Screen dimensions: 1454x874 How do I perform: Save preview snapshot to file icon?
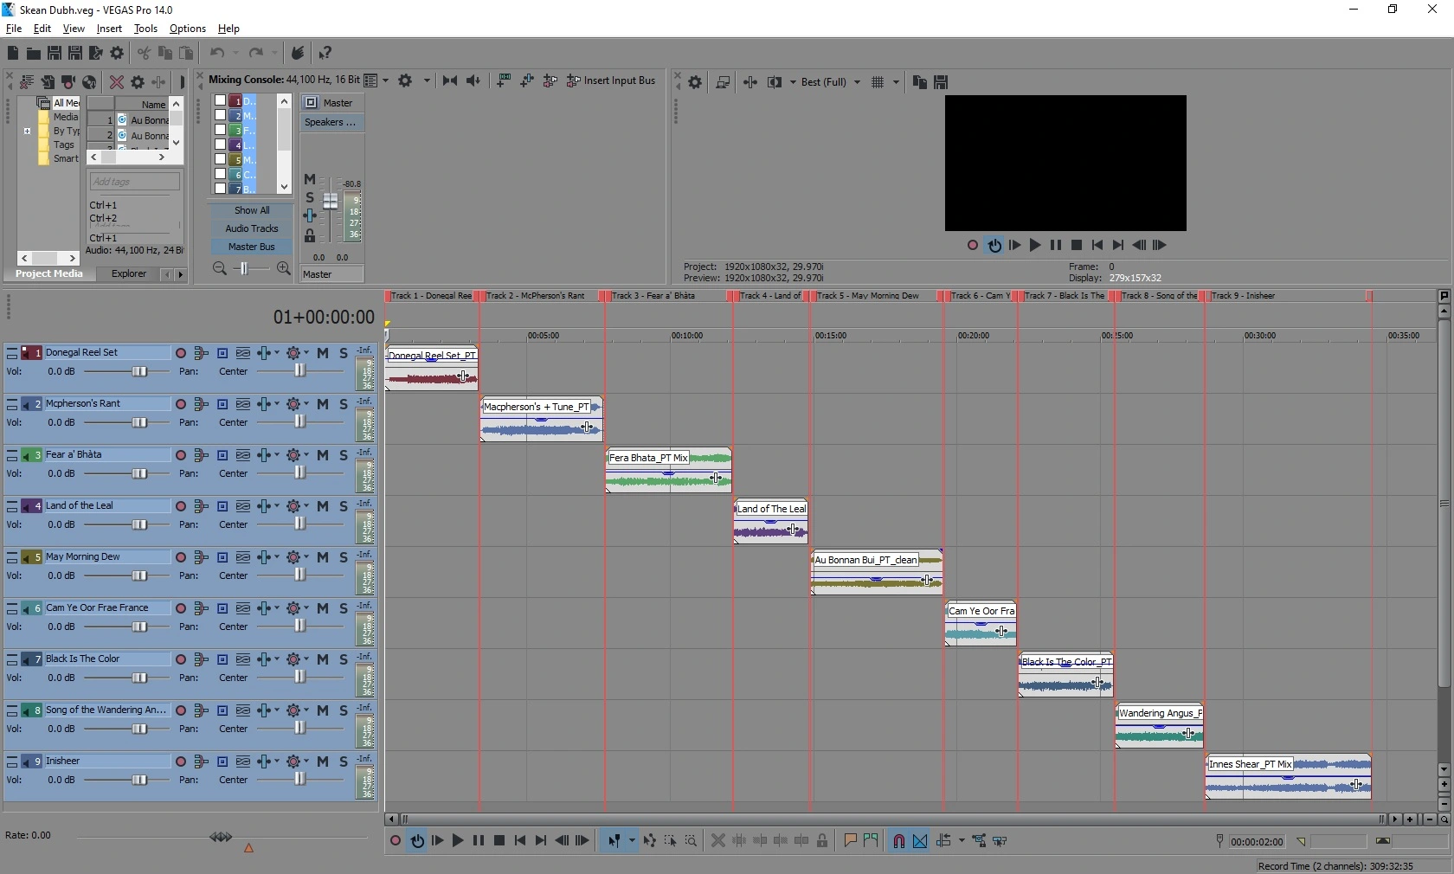coord(941,82)
